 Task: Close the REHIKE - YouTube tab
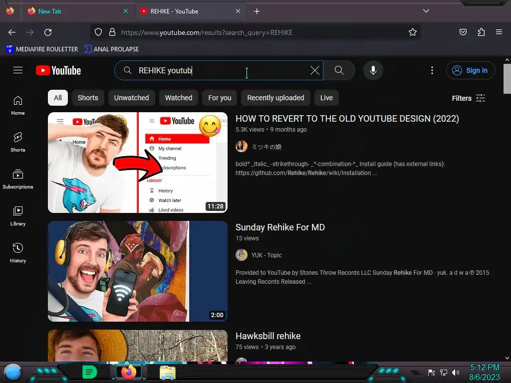point(238,11)
